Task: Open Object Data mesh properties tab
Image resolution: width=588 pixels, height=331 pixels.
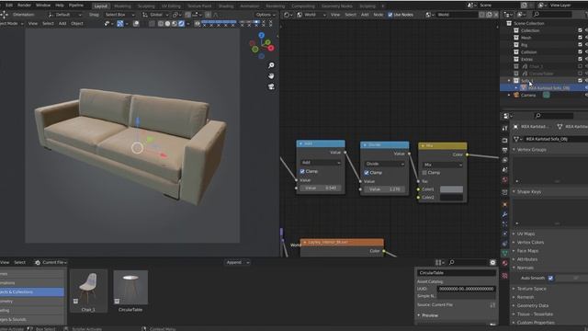Action: [504, 254]
